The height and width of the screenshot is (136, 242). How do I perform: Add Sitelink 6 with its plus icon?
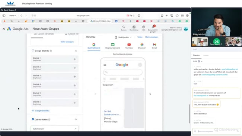(75, 103)
